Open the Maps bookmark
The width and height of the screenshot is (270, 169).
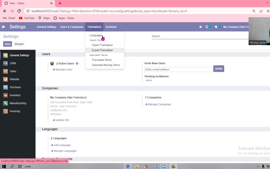click(x=44, y=18)
